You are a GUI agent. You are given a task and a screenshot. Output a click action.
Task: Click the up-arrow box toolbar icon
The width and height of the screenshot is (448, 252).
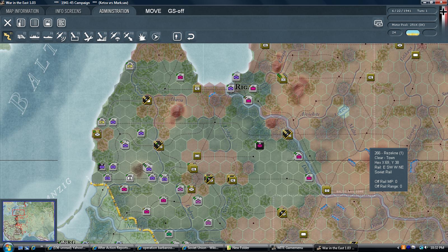[x=177, y=36]
